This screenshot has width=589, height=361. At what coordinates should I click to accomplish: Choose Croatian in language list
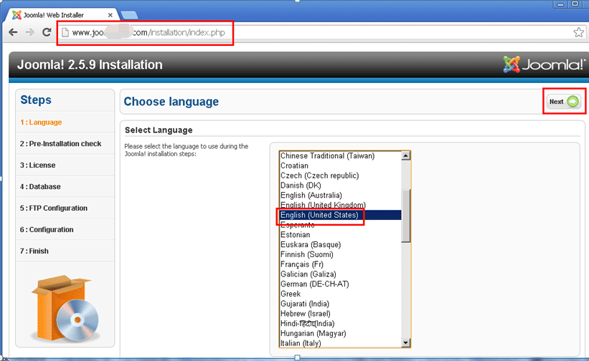[340, 165]
